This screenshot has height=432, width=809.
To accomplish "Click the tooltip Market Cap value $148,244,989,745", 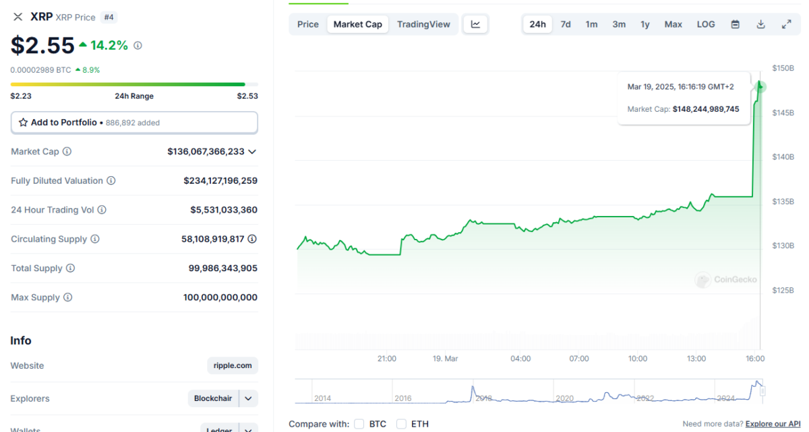I will [x=706, y=108].
